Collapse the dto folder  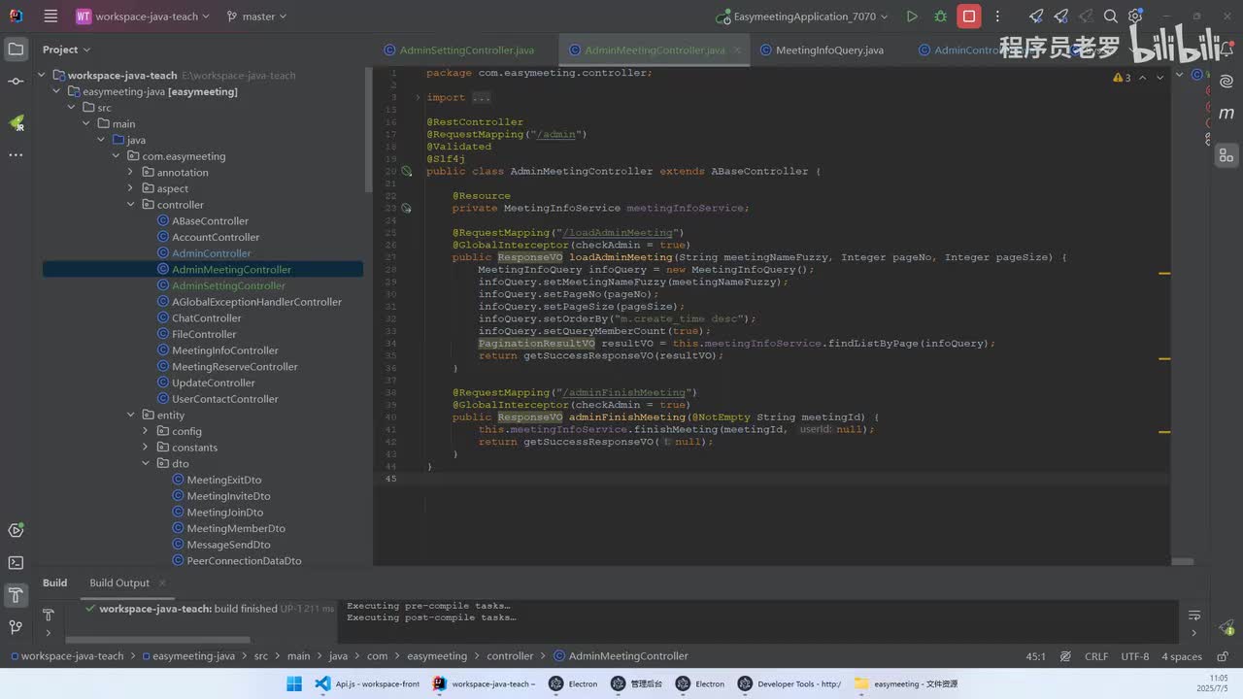146,464
